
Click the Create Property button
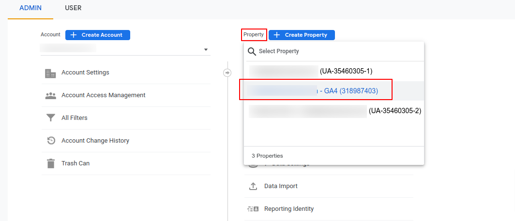302,35
